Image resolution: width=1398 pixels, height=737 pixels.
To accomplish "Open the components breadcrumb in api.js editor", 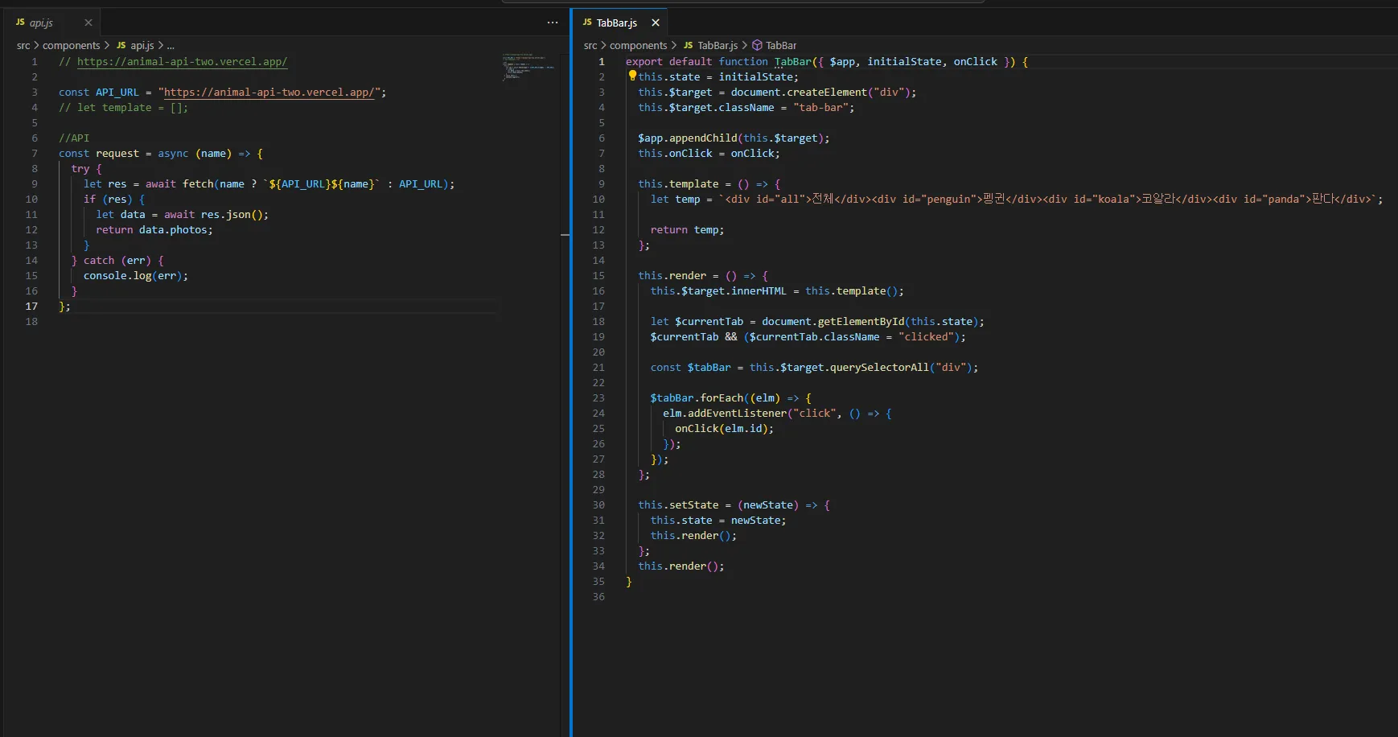I will [x=72, y=46].
